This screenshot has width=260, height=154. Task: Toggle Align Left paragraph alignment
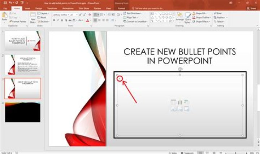click(x=95, y=20)
